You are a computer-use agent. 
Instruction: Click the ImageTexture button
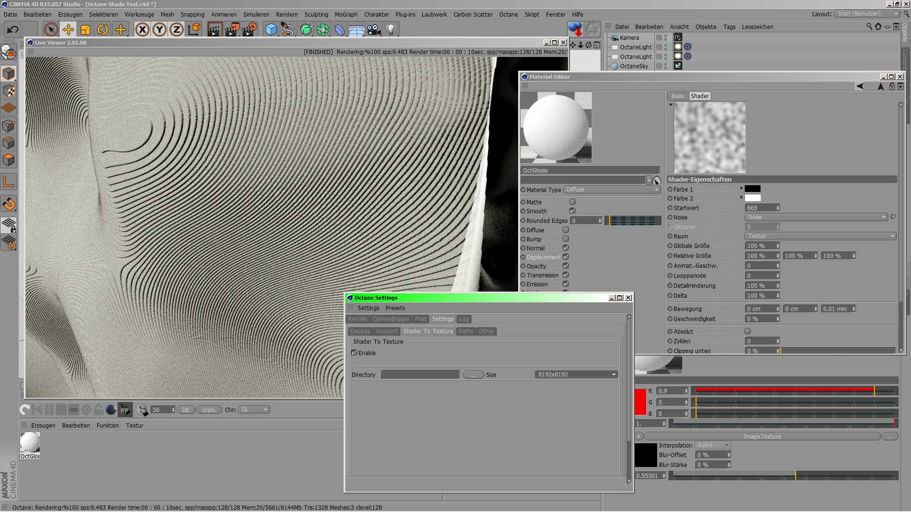click(762, 436)
